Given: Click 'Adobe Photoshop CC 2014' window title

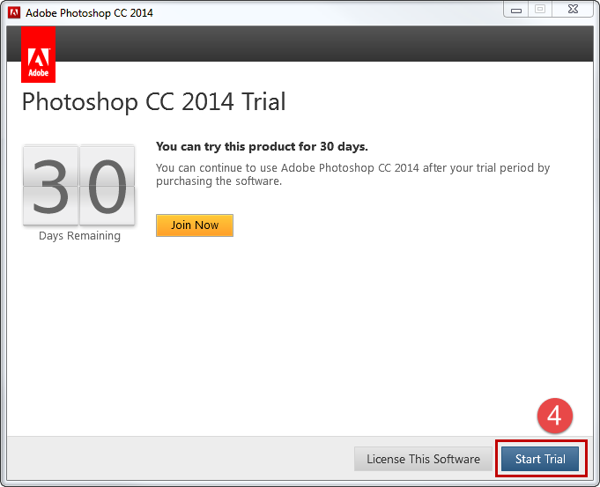Looking at the screenshot, I should (89, 13).
